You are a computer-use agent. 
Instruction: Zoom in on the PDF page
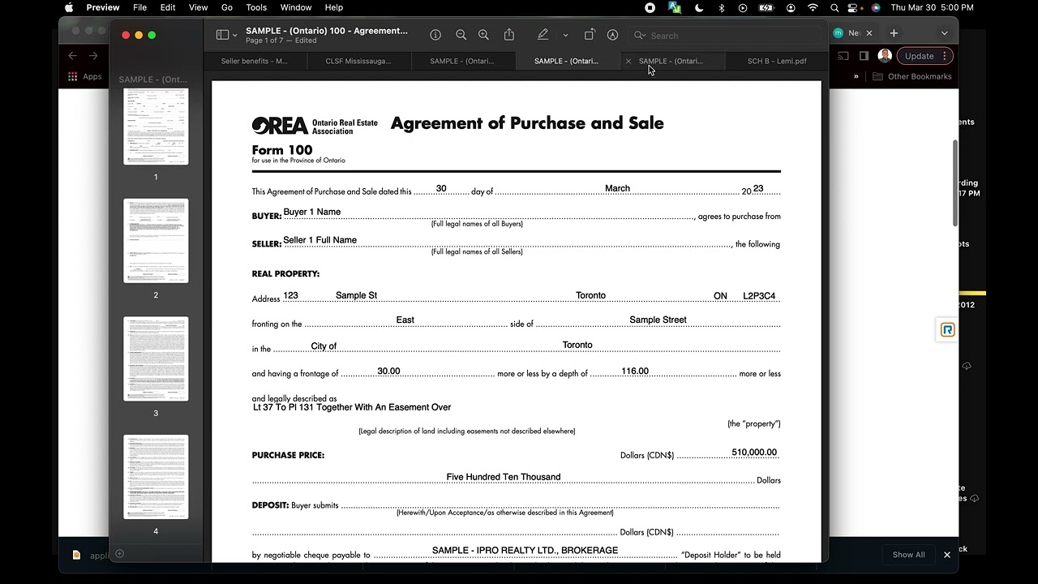click(483, 35)
